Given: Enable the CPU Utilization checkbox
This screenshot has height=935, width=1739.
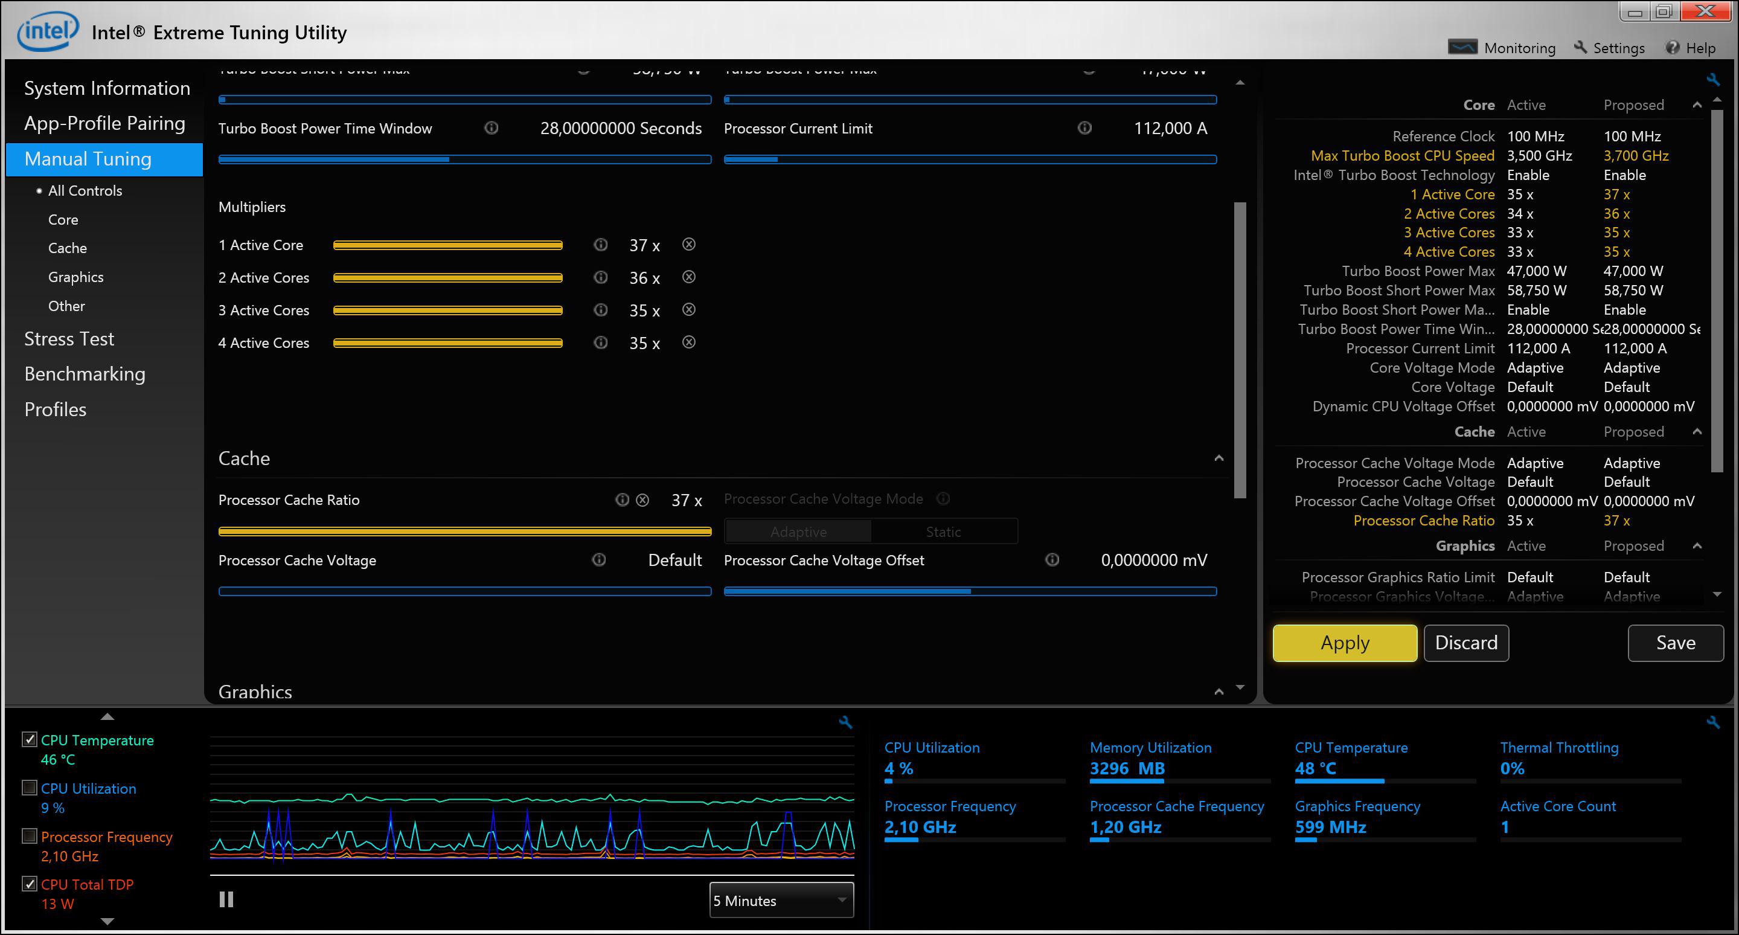Looking at the screenshot, I should pyautogui.click(x=29, y=787).
